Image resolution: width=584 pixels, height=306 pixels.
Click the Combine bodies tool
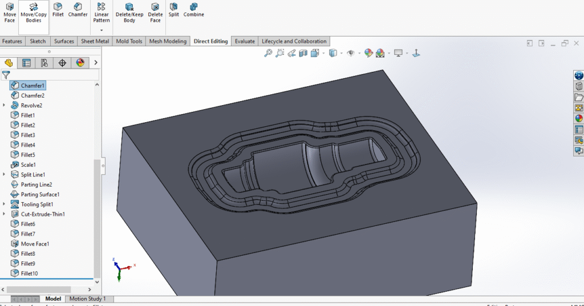194,10
